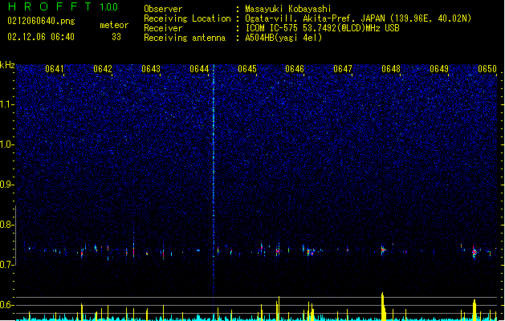Screen dimensions: 505x321
Task: Click the date stamp 02.12.06 06:40
Action: [x=41, y=37]
